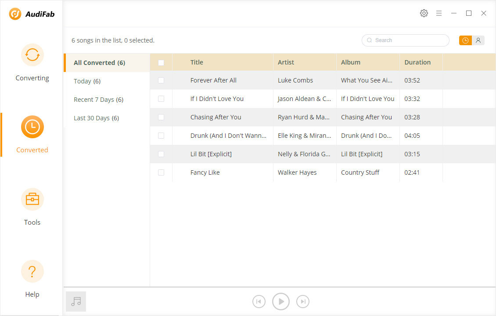This screenshot has height=316, width=496.
Task: Click duration 04:05
Action: tap(412, 136)
